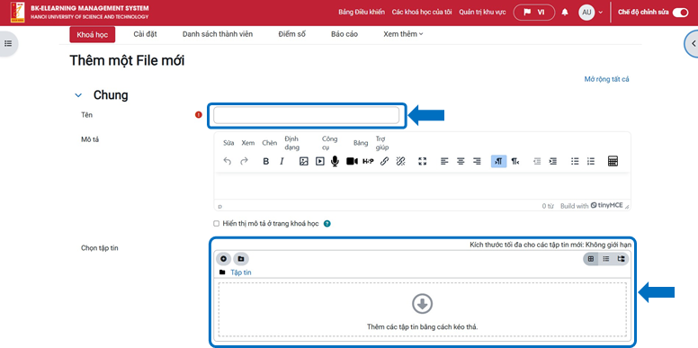Open Các khoá học của tôi
Viewport: 698px width, 348px height.
point(422,13)
